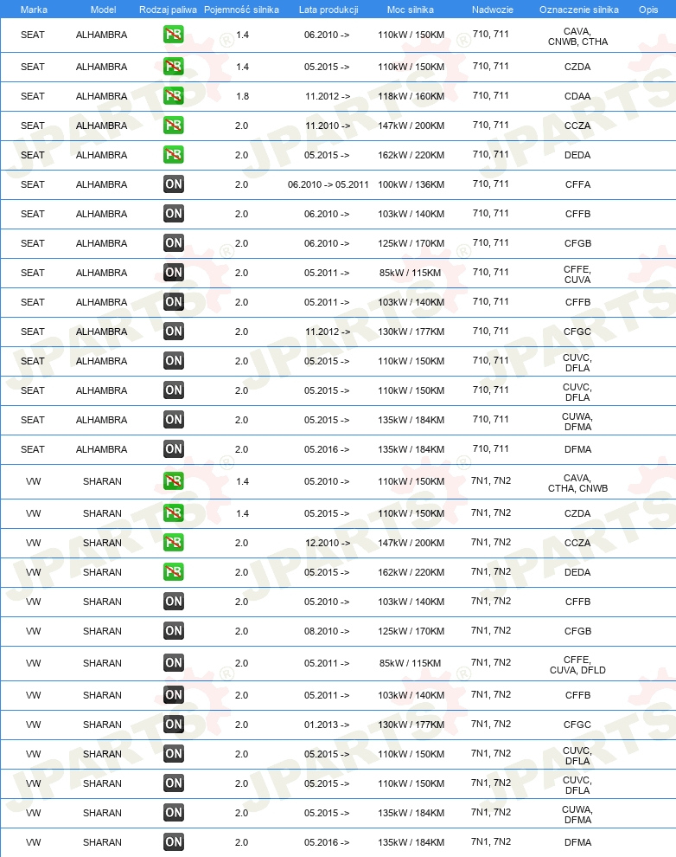Click PB fuel icon in VW Sharan CCZA row
Viewport: 676px width, 857px height.
(x=174, y=543)
